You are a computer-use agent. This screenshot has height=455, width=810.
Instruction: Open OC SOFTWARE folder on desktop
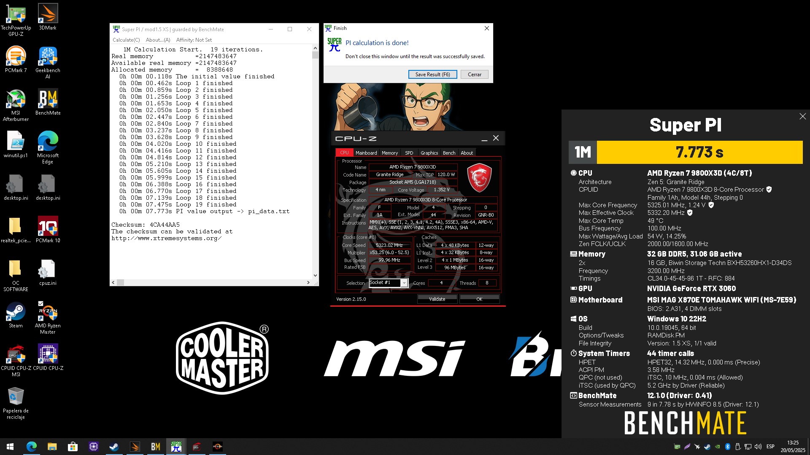coord(16,275)
